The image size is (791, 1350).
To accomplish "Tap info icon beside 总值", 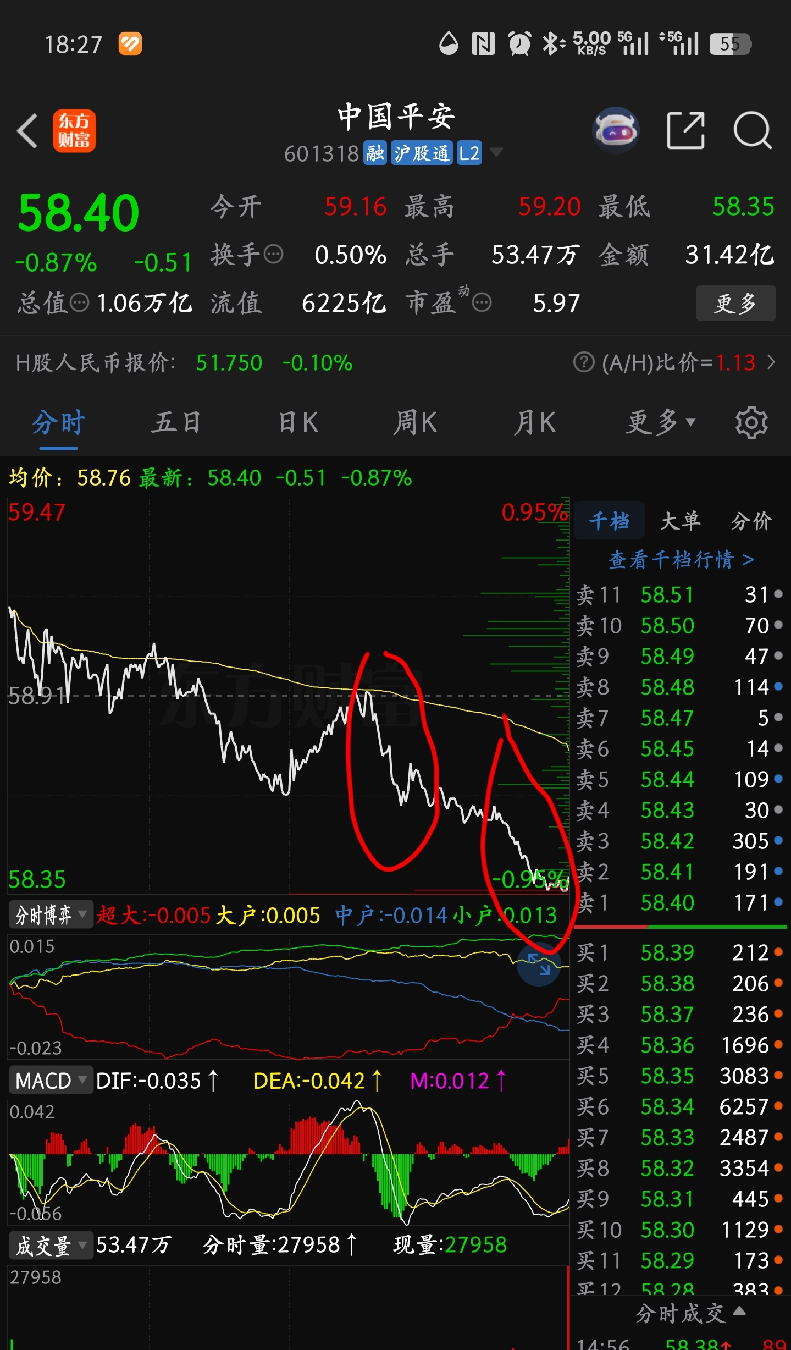I will click(x=80, y=302).
